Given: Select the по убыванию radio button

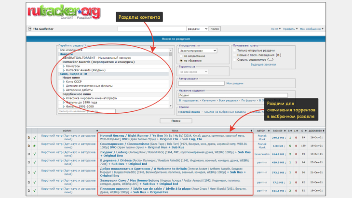Looking at the screenshot, I should click(x=181, y=61).
